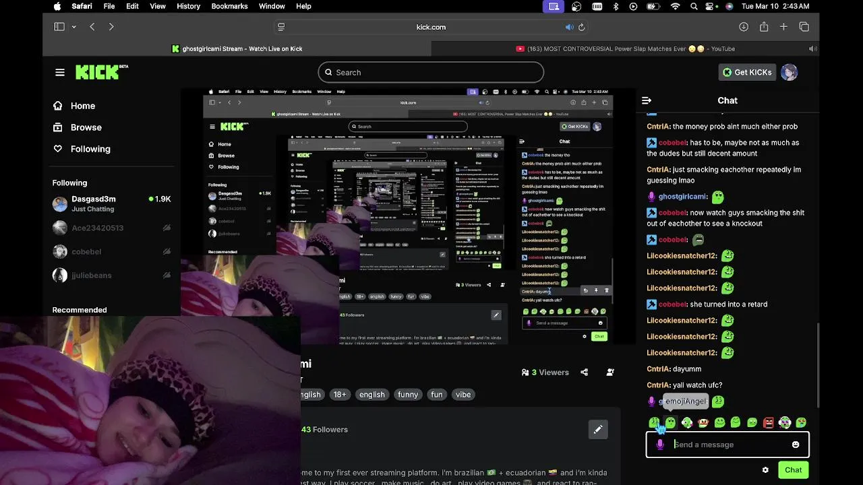Open chat settings gear
Image resolution: width=863 pixels, height=485 pixels.
tap(765, 470)
